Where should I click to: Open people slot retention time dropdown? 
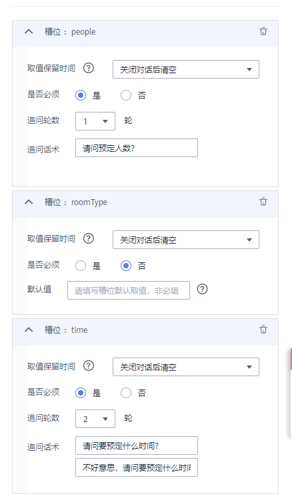tap(186, 69)
